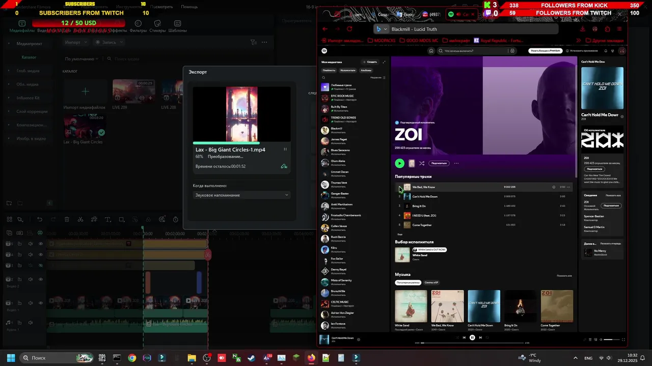Click the export progress bar
Screen dimensions: 652x366
(x=241, y=143)
